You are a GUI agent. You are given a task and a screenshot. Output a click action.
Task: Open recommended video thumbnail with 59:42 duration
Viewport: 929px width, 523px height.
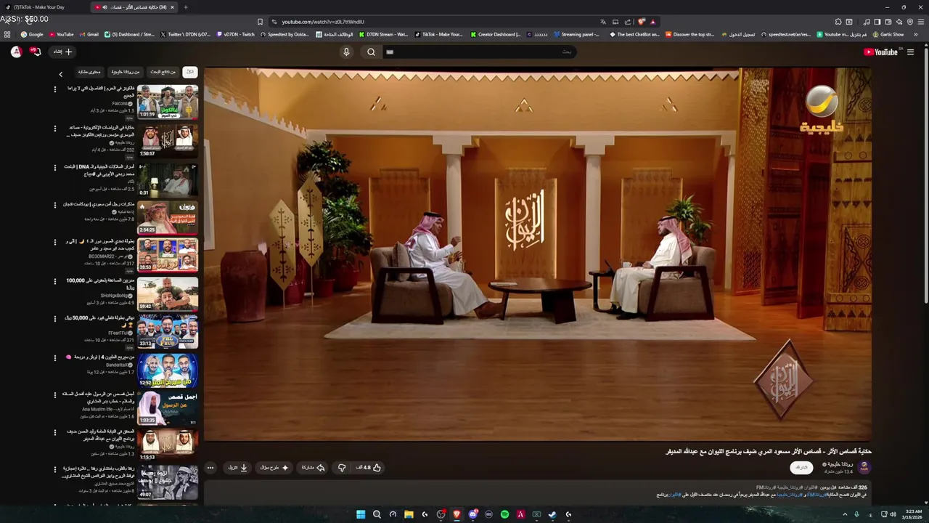(x=168, y=293)
